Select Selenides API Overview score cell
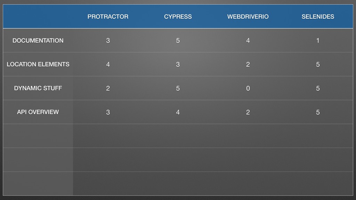 pos(318,112)
